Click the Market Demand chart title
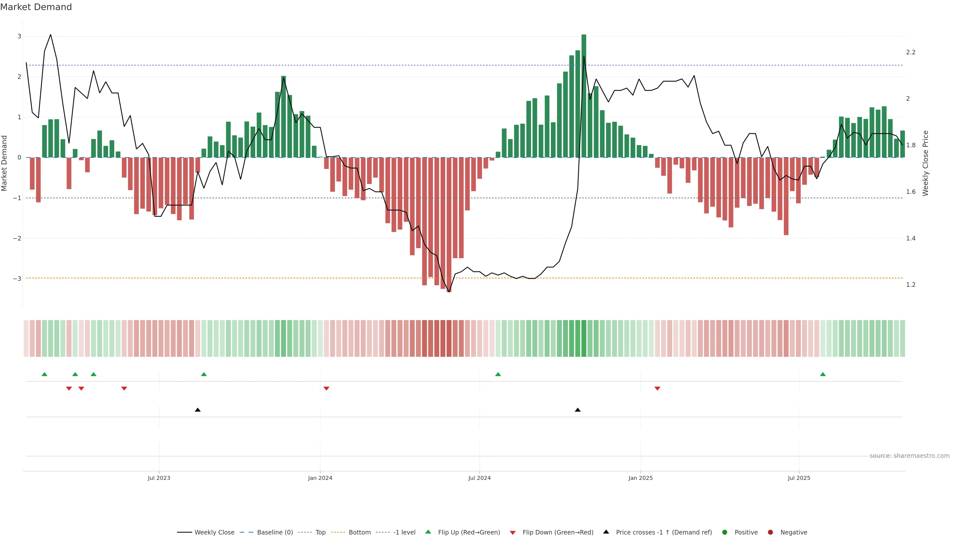The image size is (962, 541). click(x=36, y=7)
